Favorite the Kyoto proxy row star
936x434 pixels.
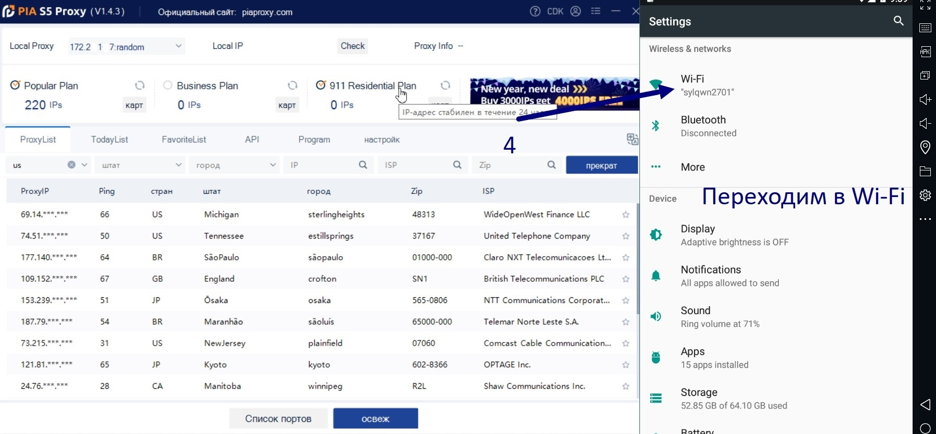pos(625,365)
